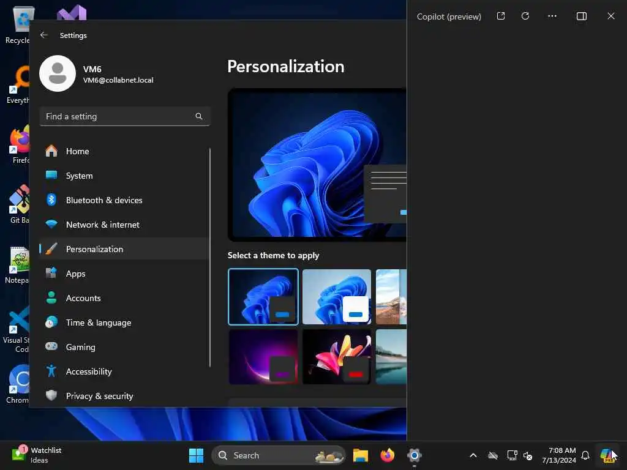Open Time & language settings

coord(124,323)
